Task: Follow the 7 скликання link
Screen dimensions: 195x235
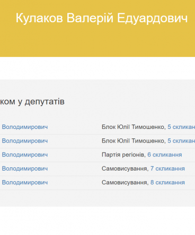Action: point(167,168)
